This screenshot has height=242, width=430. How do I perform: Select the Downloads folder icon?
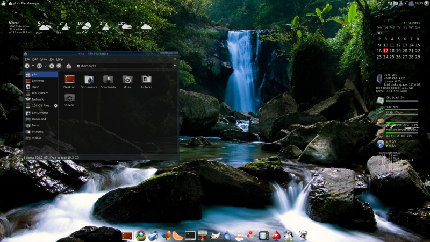tap(108, 82)
